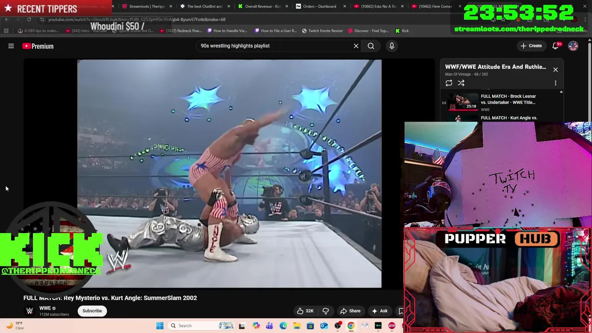The height and width of the screenshot is (333, 592).
Task: Click the playlist panel scroll-up arrow
Action: 561,92
